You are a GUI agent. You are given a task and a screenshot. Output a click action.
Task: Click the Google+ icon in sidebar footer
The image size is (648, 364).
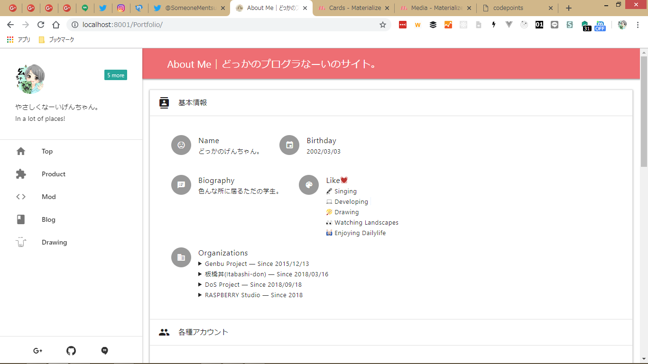[x=38, y=351]
